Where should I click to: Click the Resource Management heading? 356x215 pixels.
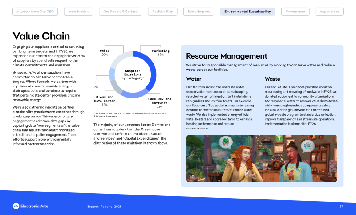[x=227, y=56]
